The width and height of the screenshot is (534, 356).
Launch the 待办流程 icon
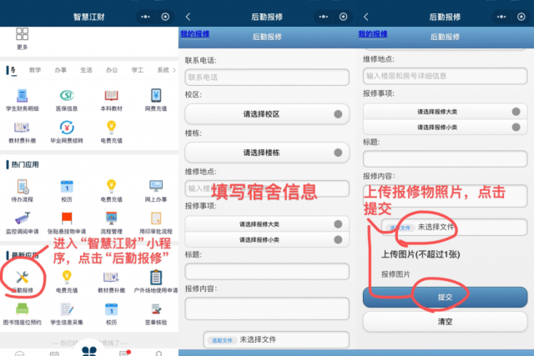coord(23,188)
